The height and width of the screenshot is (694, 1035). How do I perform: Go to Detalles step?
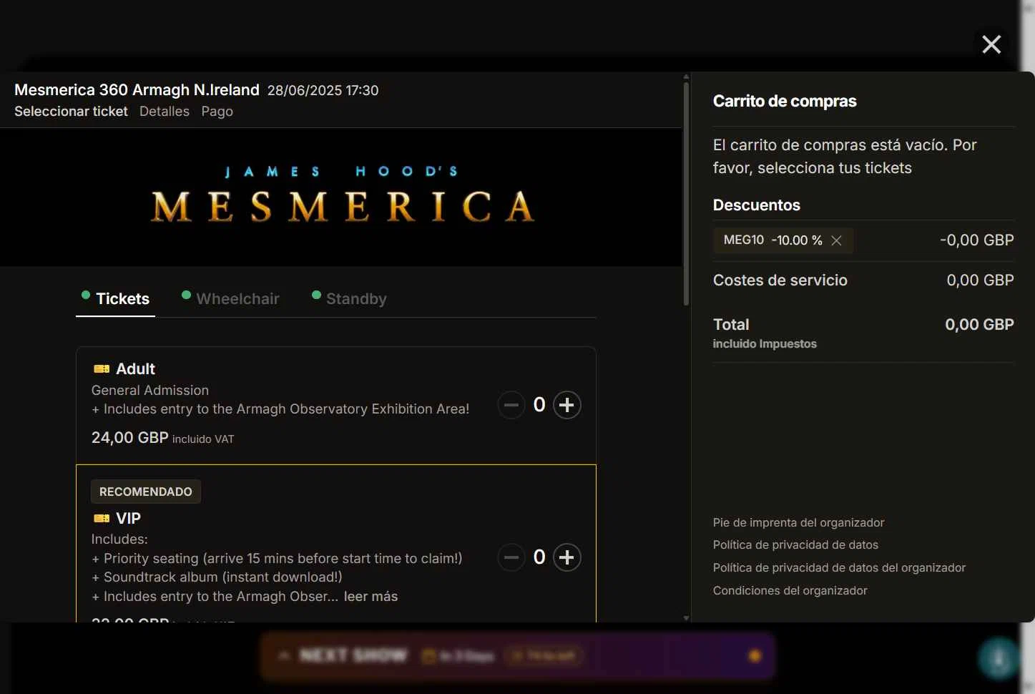point(165,111)
